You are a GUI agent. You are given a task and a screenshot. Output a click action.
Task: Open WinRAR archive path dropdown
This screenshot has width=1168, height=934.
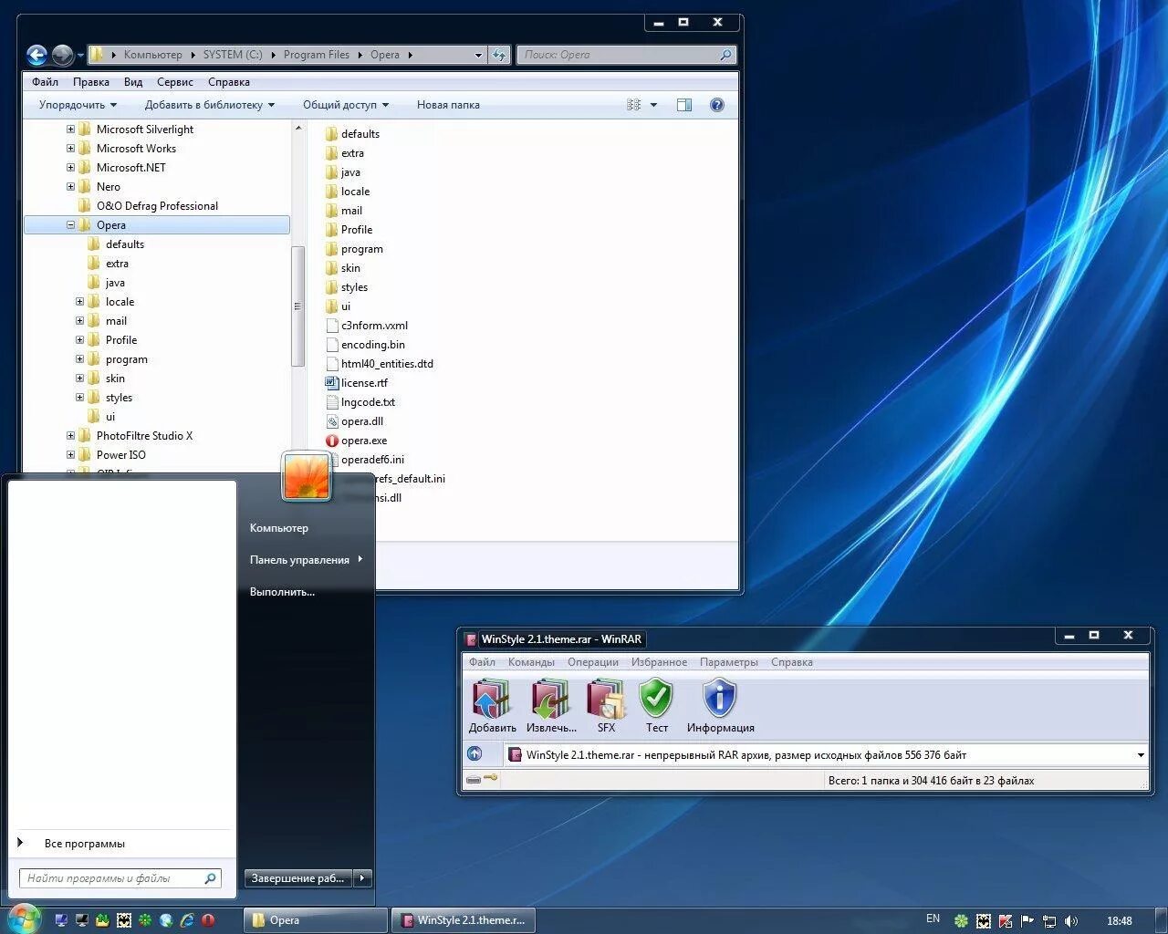point(1140,755)
